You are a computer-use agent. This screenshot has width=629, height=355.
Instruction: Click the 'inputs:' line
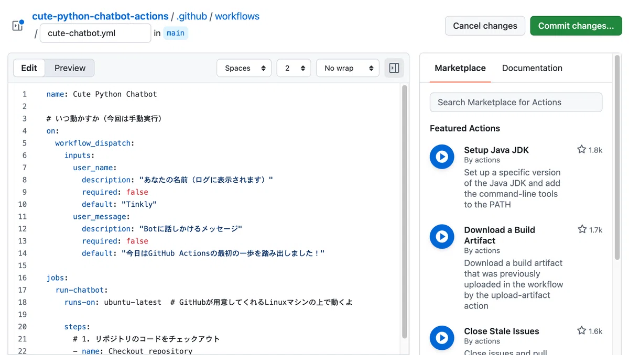[79, 155]
